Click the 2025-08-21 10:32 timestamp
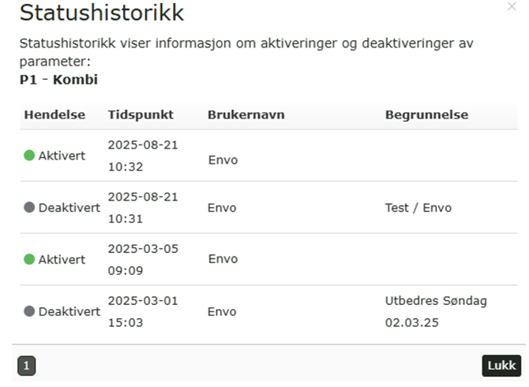This screenshot has width=529, height=387. pos(143,156)
